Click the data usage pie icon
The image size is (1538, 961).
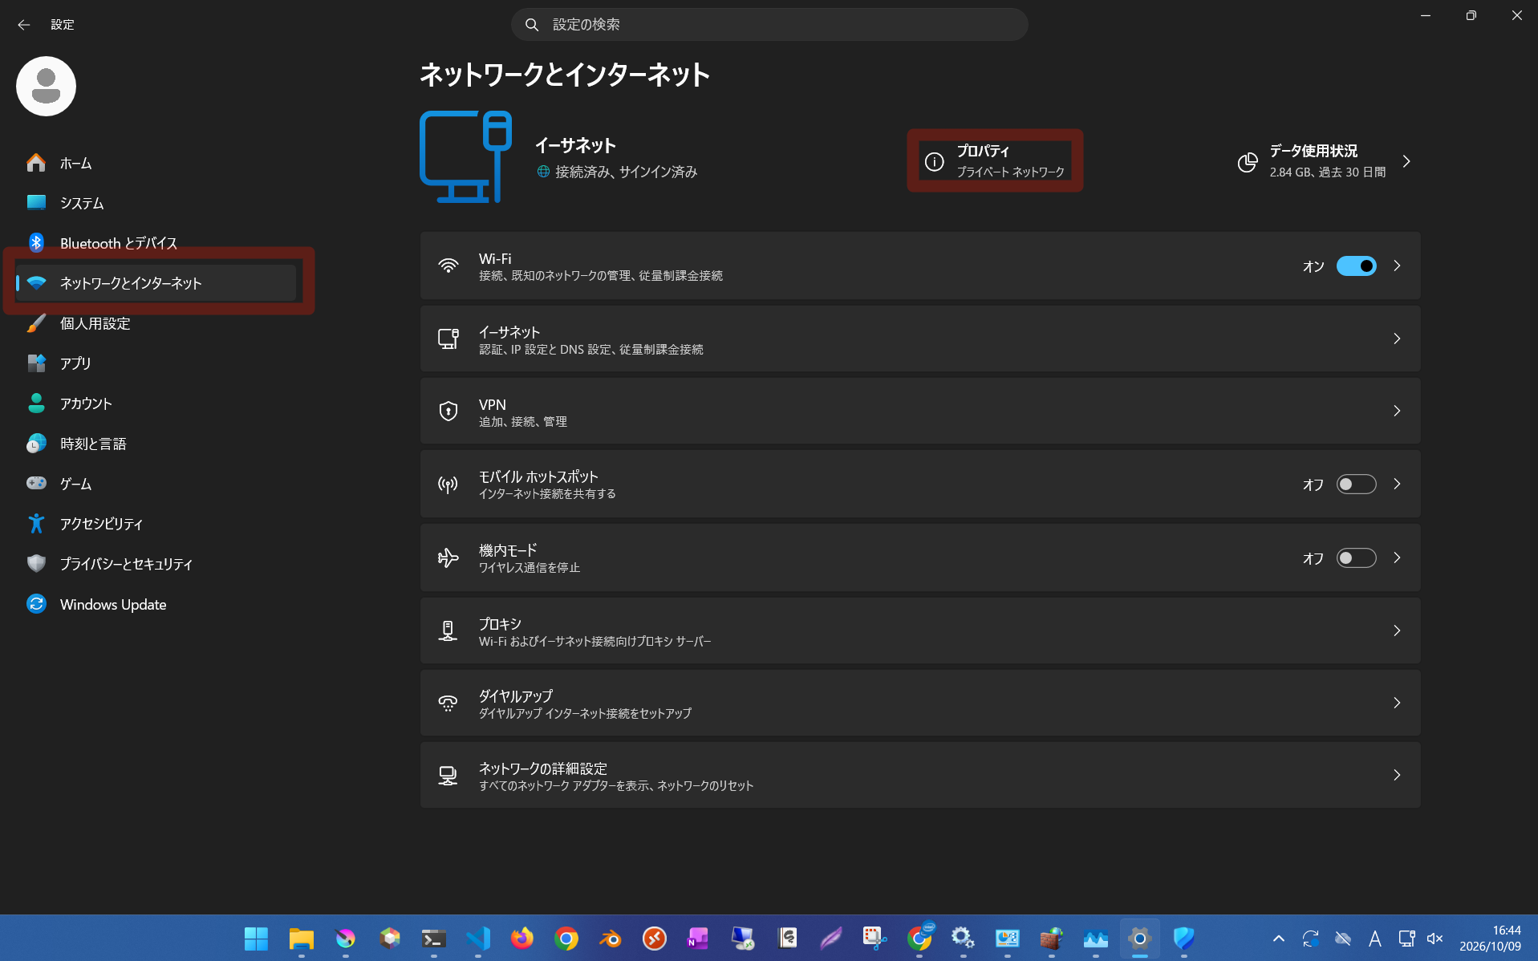pyautogui.click(x=1248, y=162)
